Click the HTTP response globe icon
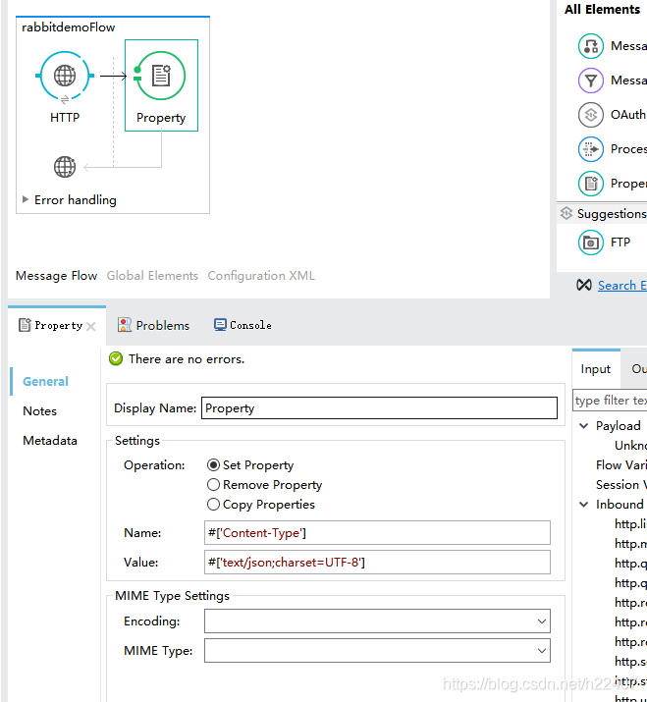 click(x=65, y=167)
